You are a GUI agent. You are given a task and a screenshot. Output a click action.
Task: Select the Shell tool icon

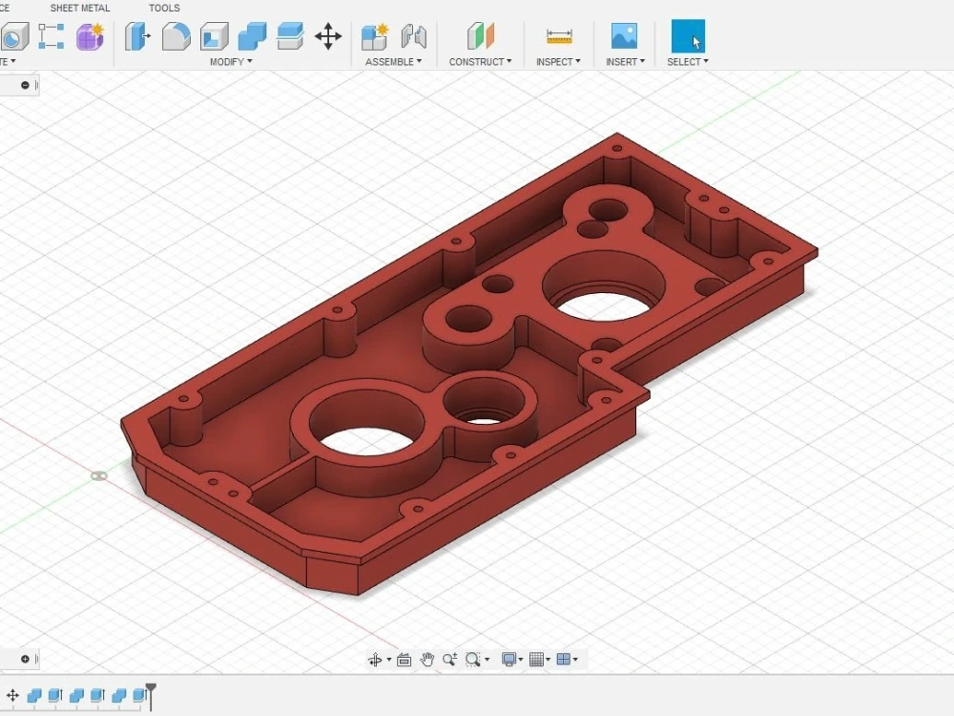click(214, 36)
